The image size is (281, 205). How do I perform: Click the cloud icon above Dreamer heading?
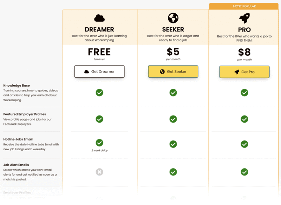pos(99,18)
